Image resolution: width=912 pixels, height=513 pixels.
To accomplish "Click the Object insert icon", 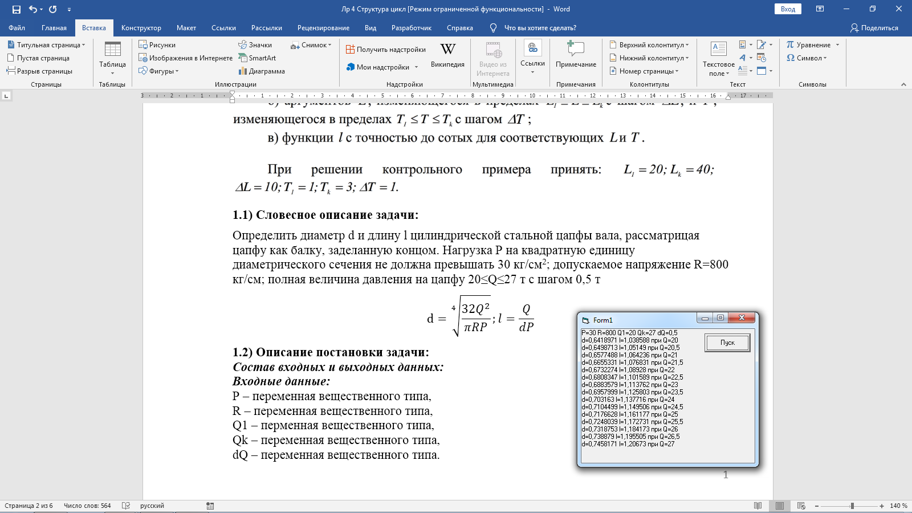I will point(764,71).
